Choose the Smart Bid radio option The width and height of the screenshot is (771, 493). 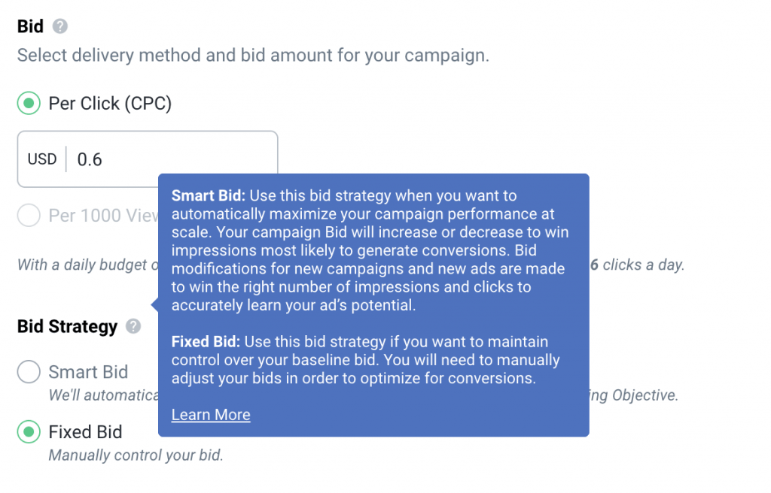pos(29,372)
